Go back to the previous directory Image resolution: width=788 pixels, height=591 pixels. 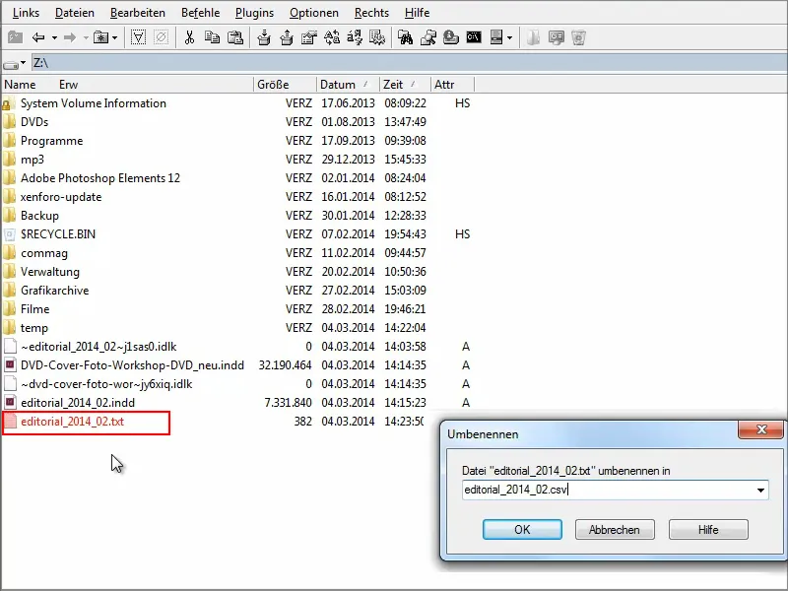[38, 37]
